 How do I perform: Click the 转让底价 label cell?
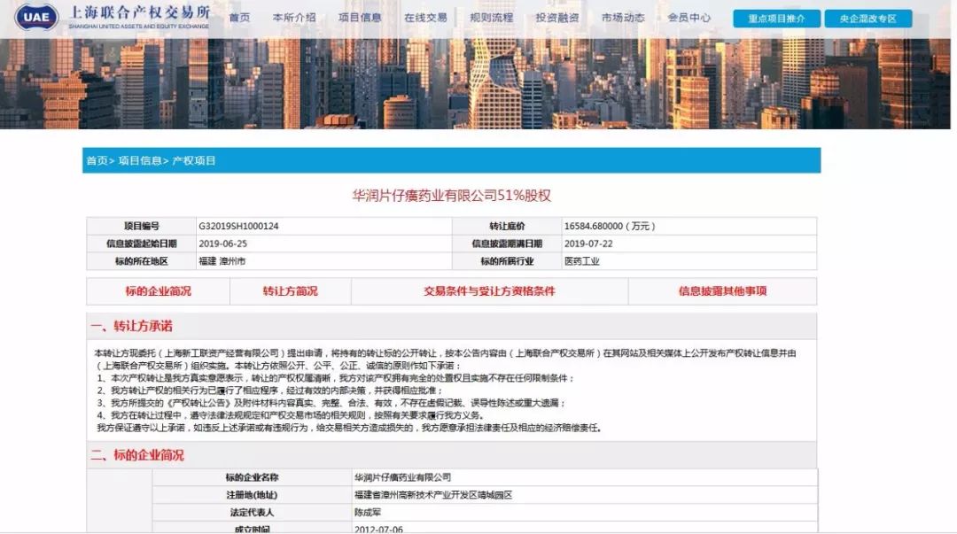tap(507, 226)
